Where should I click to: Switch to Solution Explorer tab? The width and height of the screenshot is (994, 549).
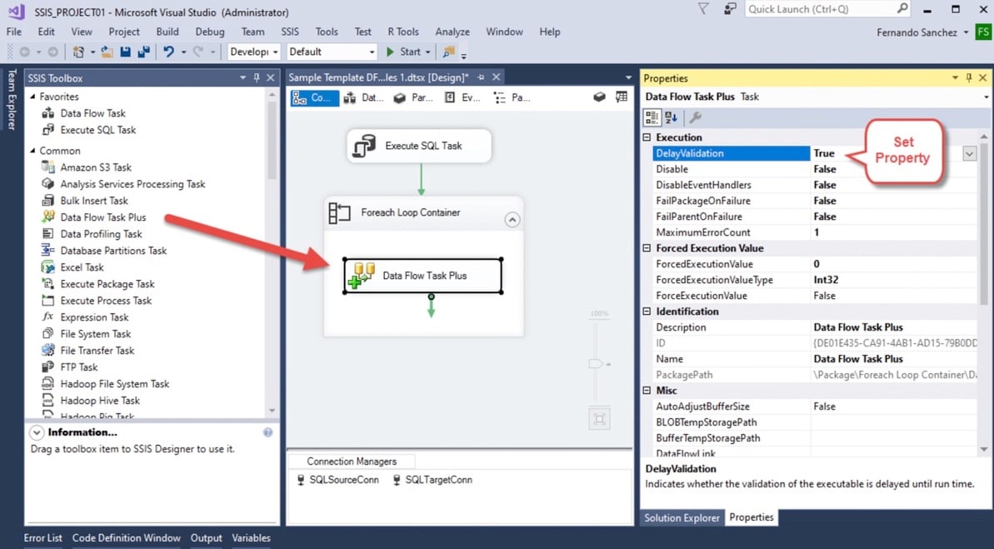pos(682,518)
